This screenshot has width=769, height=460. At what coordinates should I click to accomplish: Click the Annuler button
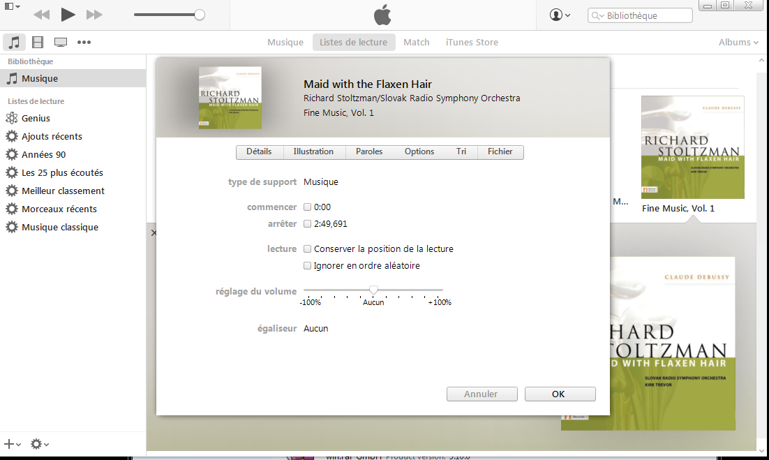481,394
